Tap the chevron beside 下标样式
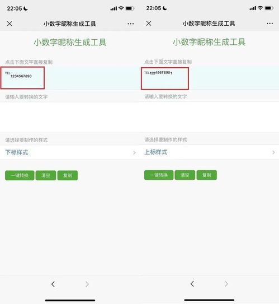The image size is (279, 304). click(x=134, y=153)
